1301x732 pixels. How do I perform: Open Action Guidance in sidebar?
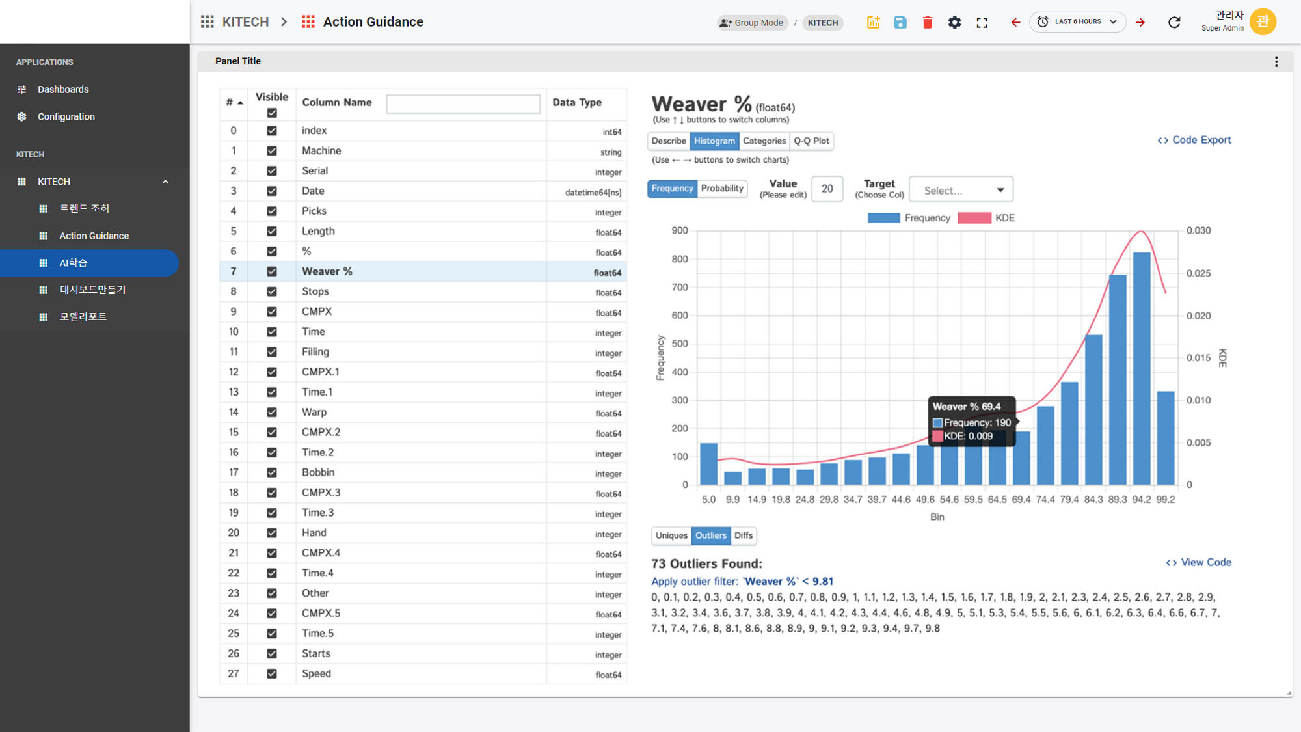[94, 236]
